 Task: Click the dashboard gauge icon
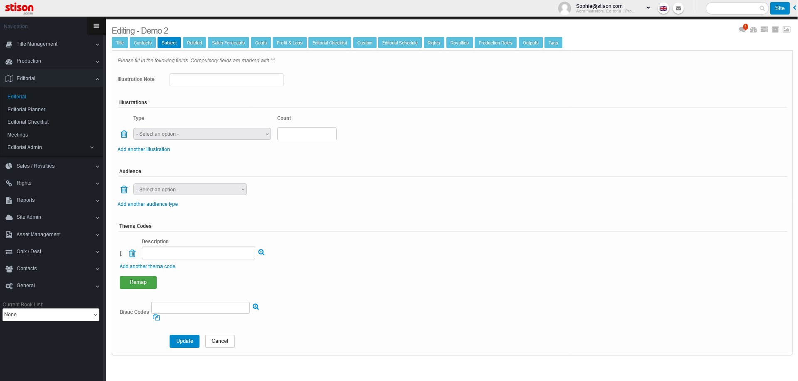coord(753,29)
